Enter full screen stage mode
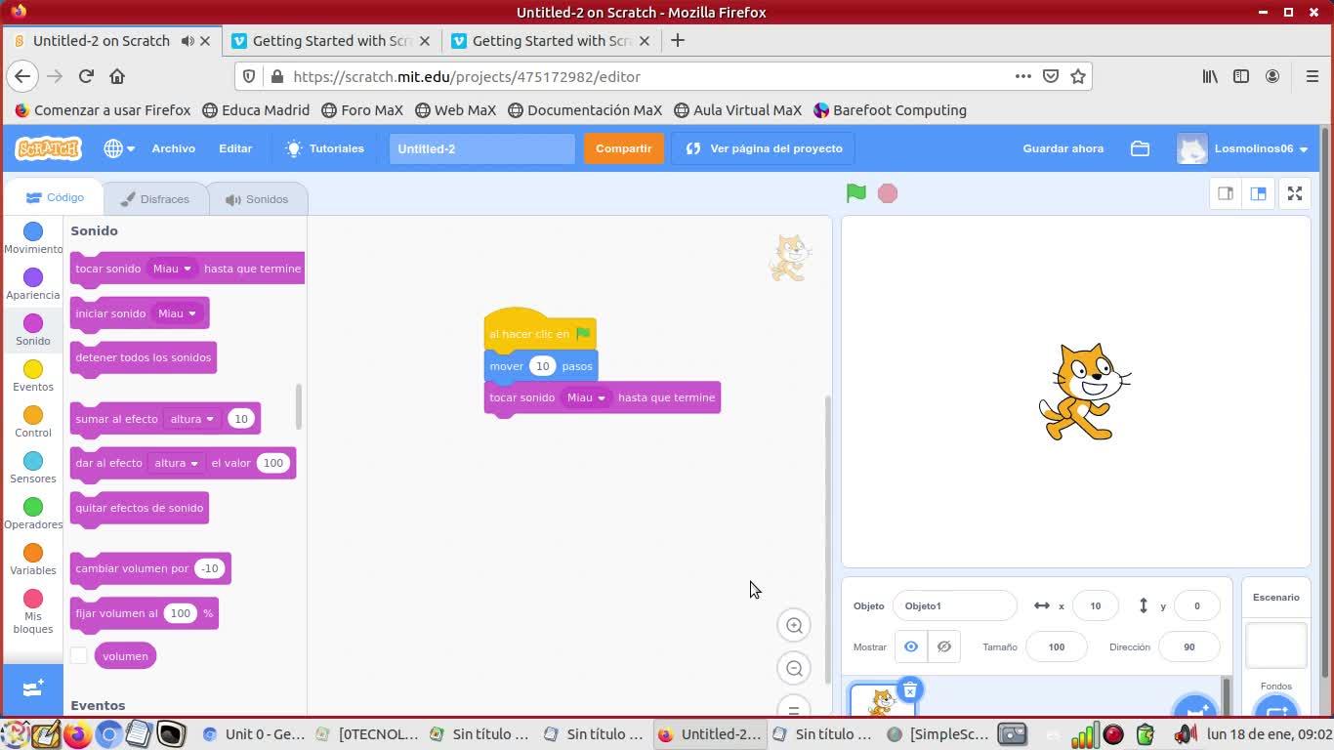 tap(1295, 193)
